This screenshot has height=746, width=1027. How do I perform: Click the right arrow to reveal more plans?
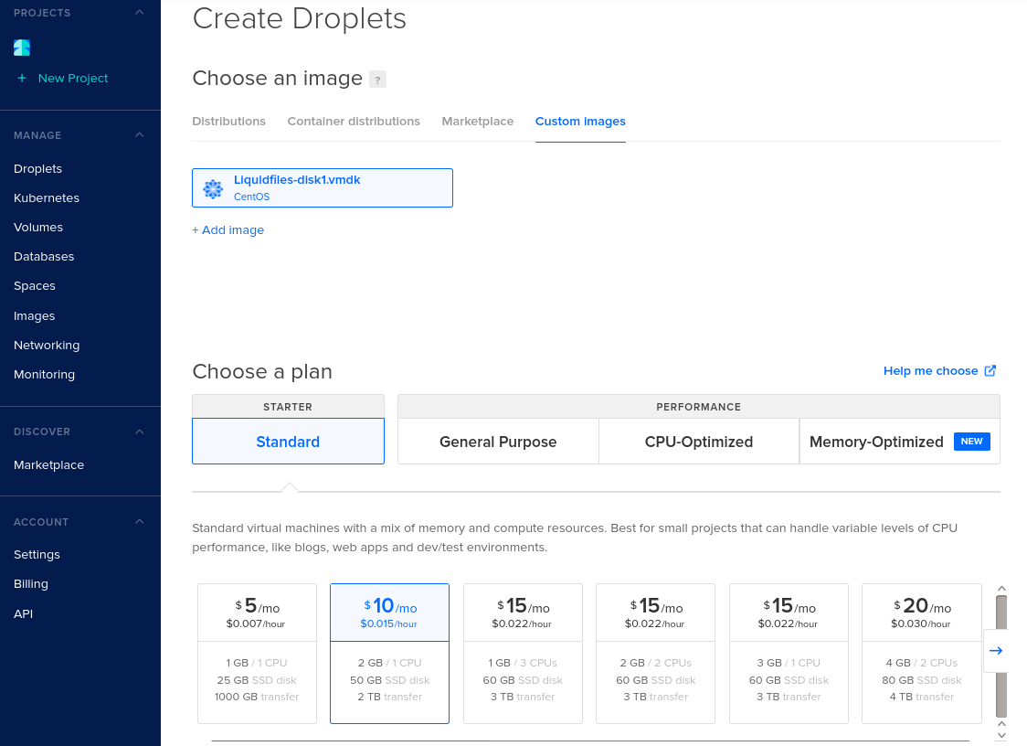(x=996, y=651)
